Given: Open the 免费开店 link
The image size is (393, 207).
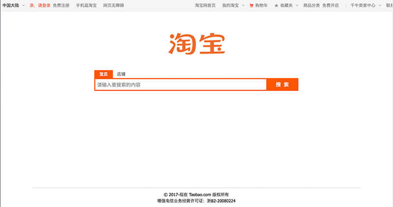Looking at the screenshot, I should click(x=331, y=5).
